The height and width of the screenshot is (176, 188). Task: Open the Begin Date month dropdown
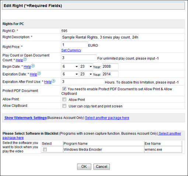[70, 67]
